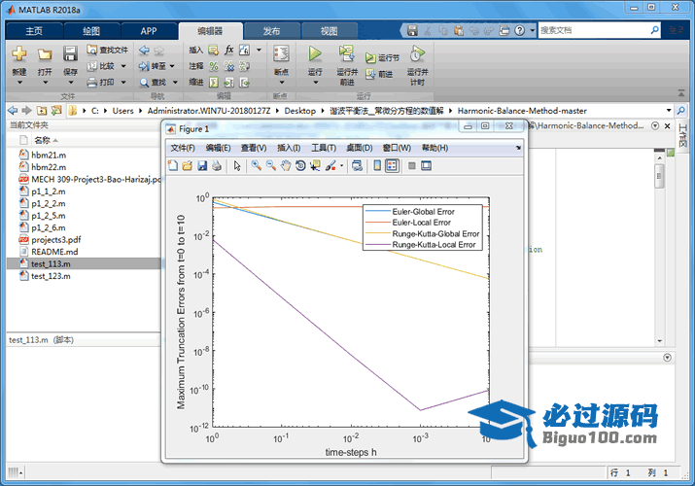The height and width of the screenshot is (486, 695).
Task: Click Run Section (运行节) button
Action: (382, 57)
